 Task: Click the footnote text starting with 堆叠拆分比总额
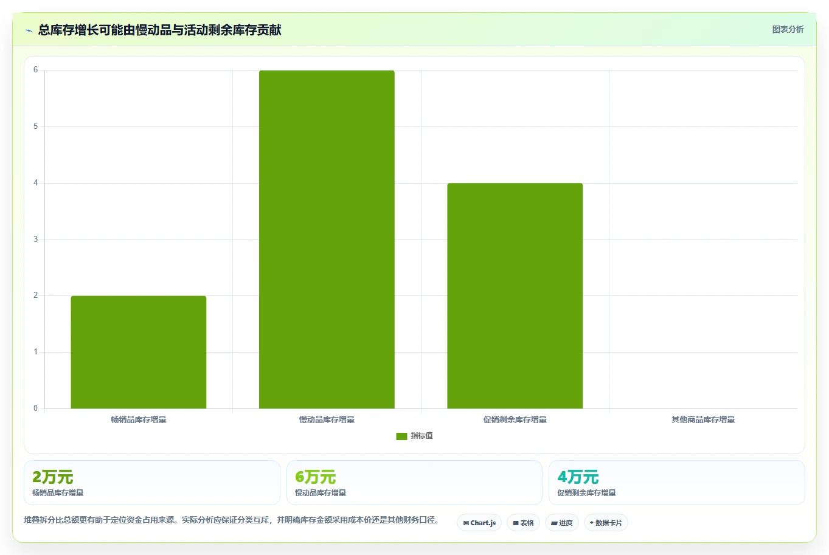(x=232, y=520)
